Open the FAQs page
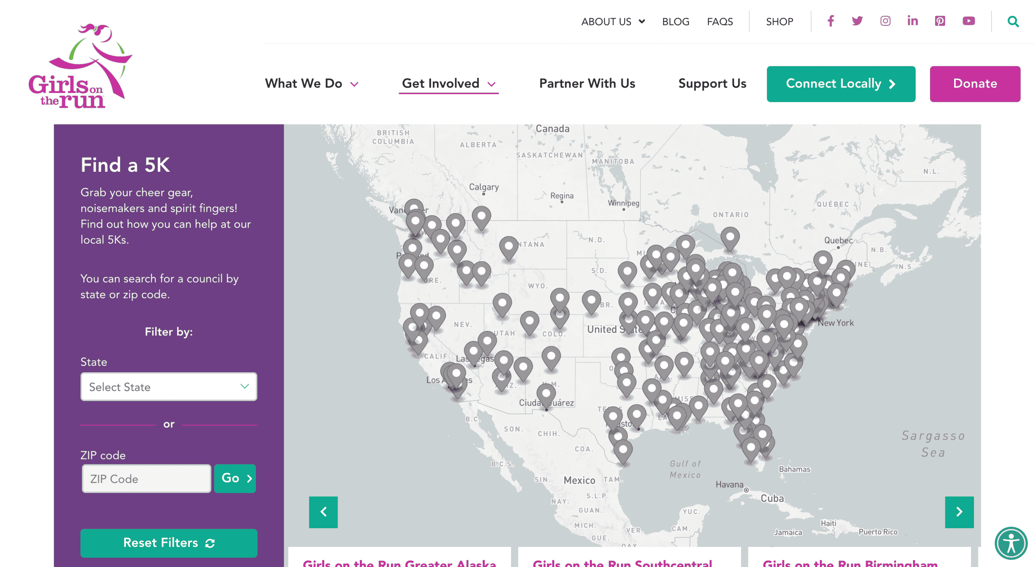 [x=719, y=21]
